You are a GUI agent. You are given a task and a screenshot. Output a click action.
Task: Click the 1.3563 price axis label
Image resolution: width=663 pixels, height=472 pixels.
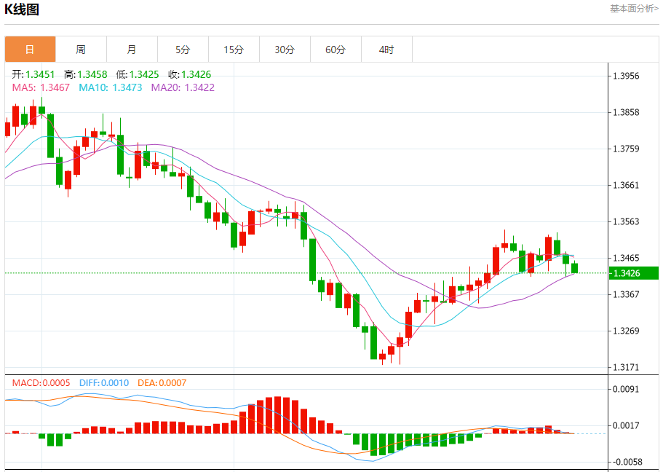click(626, 222)
